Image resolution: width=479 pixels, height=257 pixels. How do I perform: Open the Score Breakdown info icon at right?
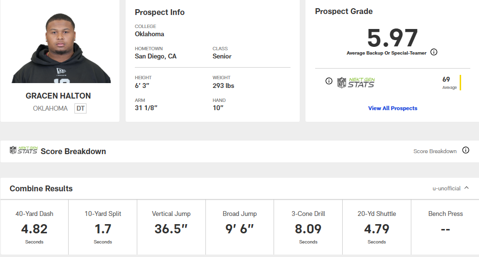click(x=465, y=150)
